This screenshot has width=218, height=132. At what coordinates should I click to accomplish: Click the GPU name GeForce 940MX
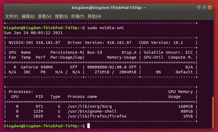tap(37, 67)
